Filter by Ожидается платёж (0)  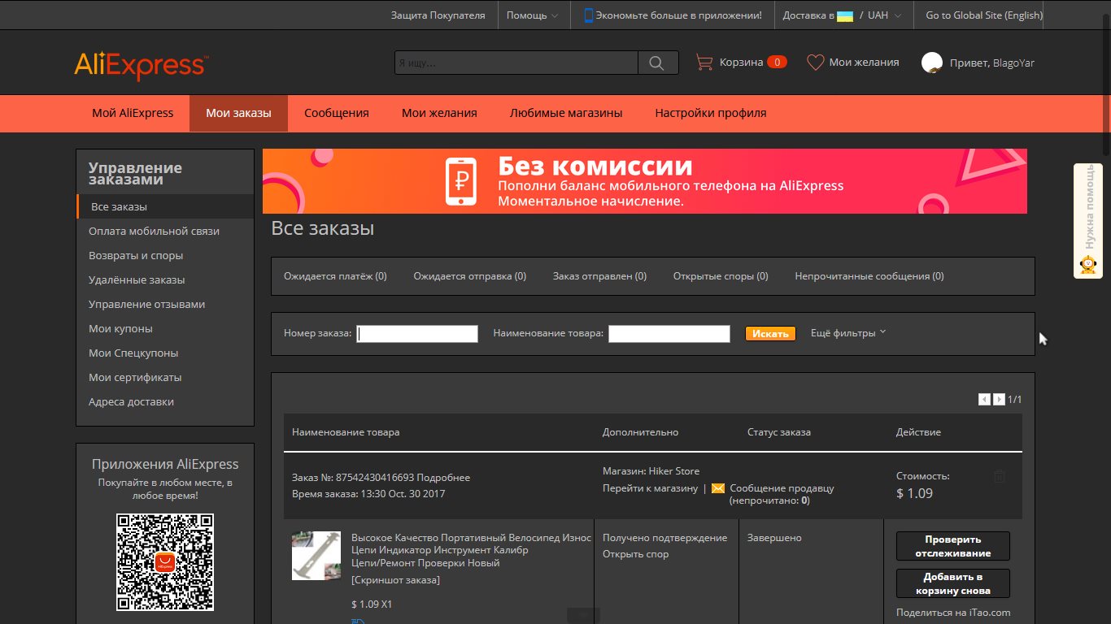click(335, 276)
